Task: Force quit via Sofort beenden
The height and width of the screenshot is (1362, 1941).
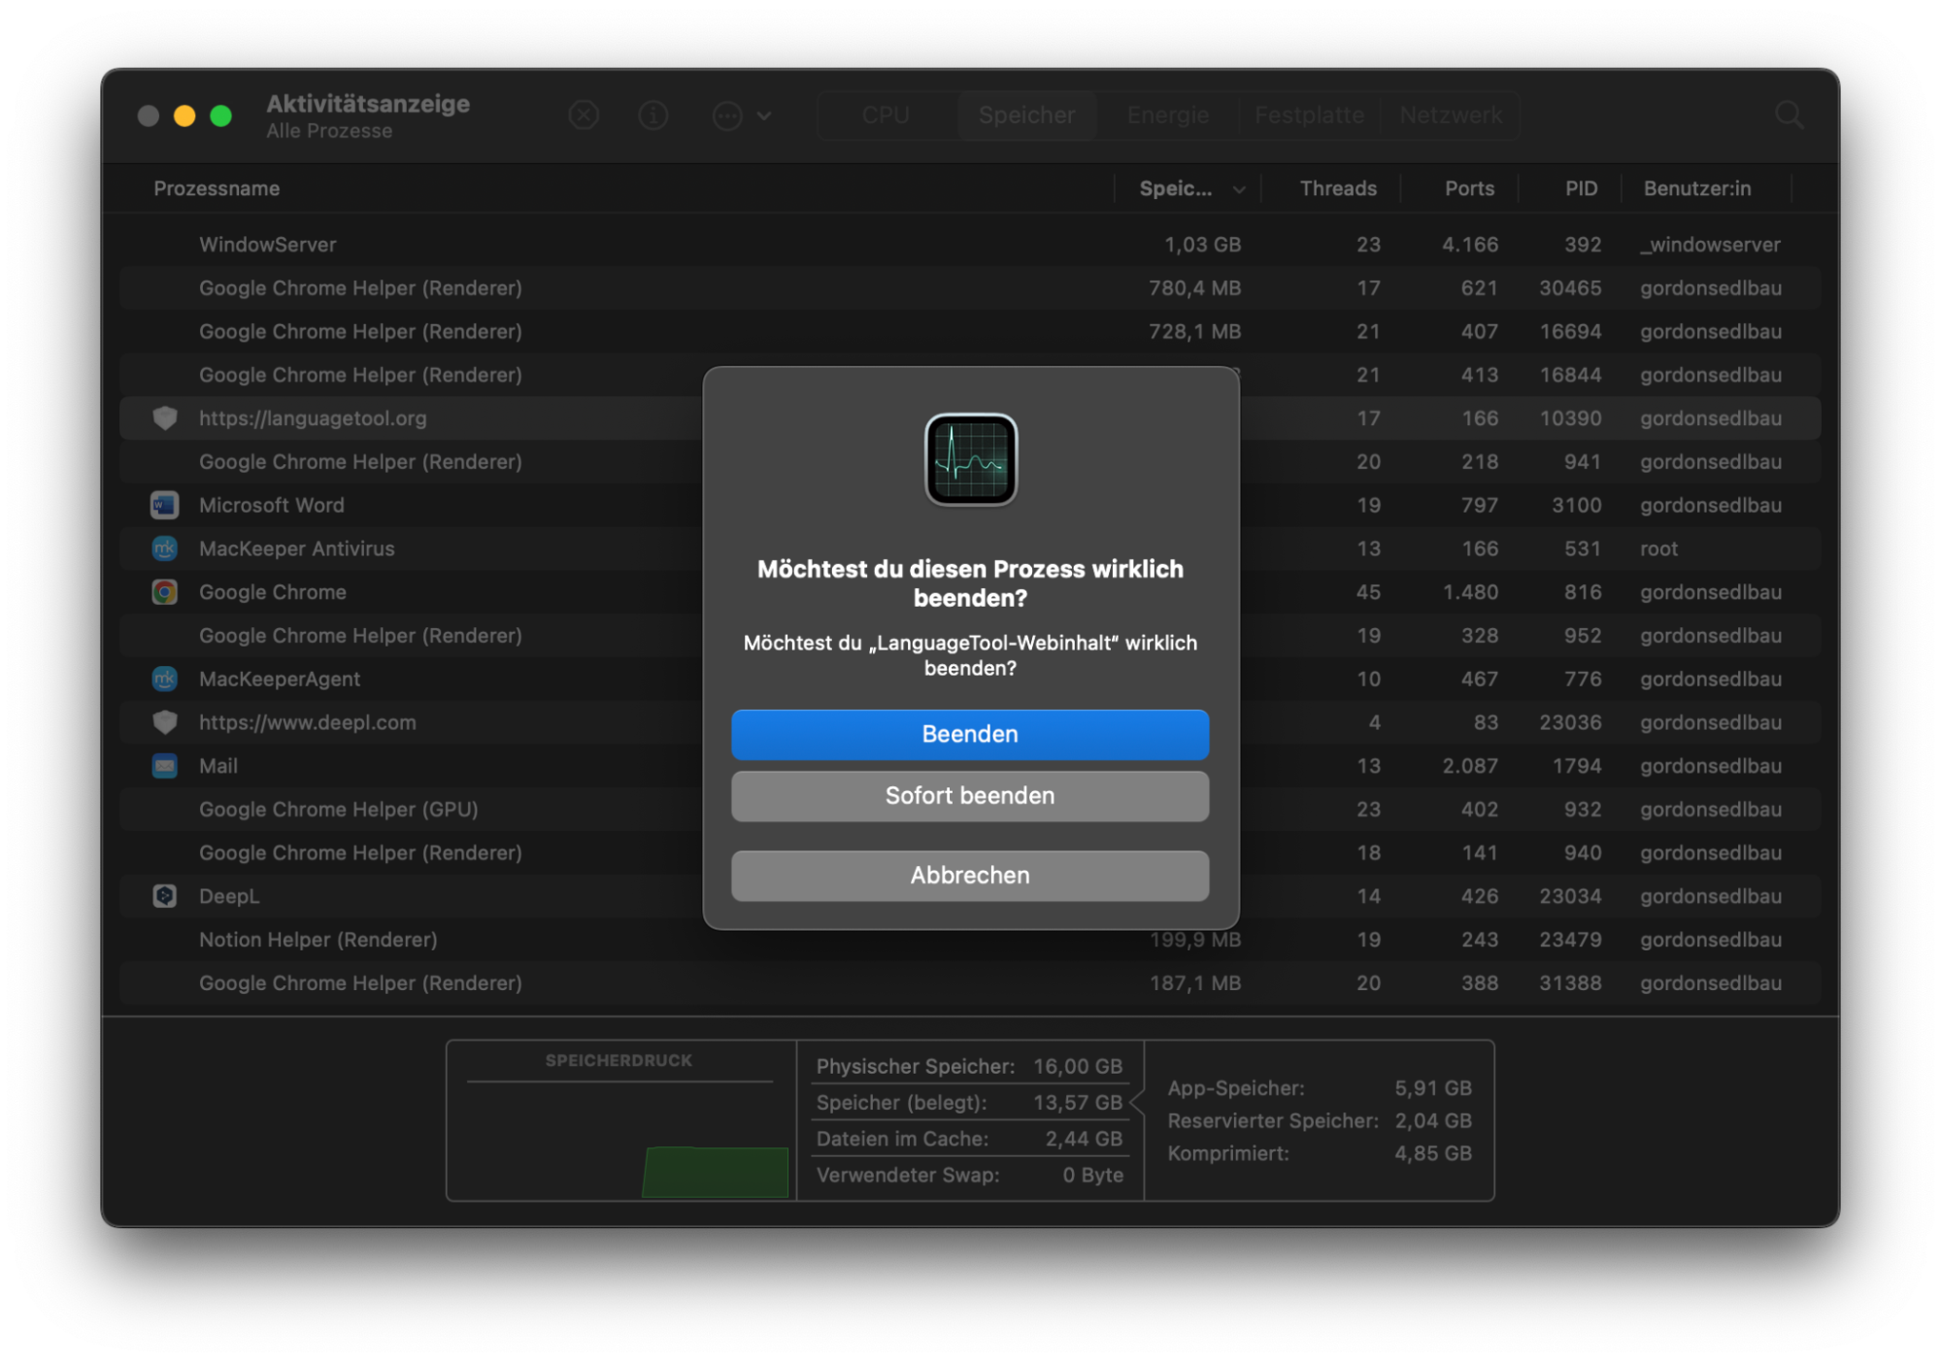Action: click(969, 796)
